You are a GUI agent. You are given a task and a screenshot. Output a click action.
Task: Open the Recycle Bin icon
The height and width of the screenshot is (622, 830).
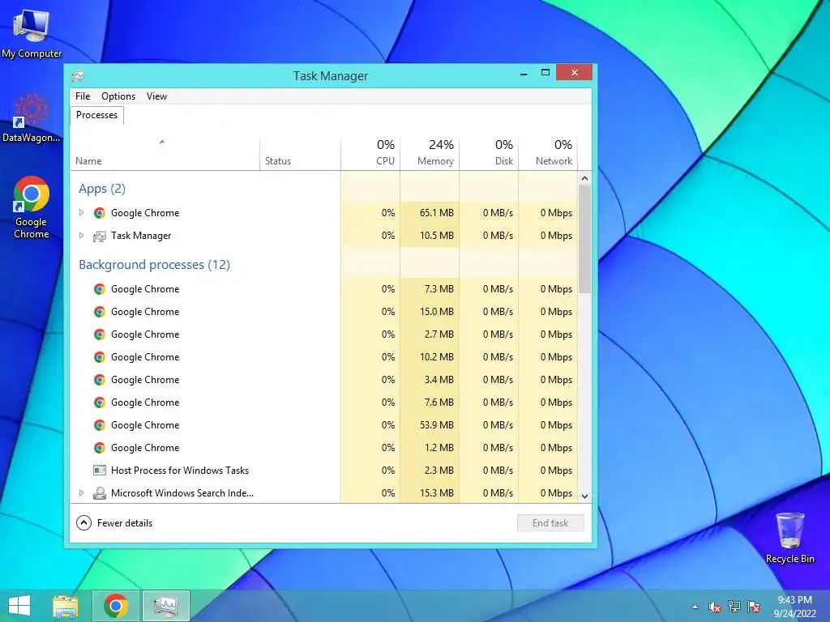click(x=789, y=538)
